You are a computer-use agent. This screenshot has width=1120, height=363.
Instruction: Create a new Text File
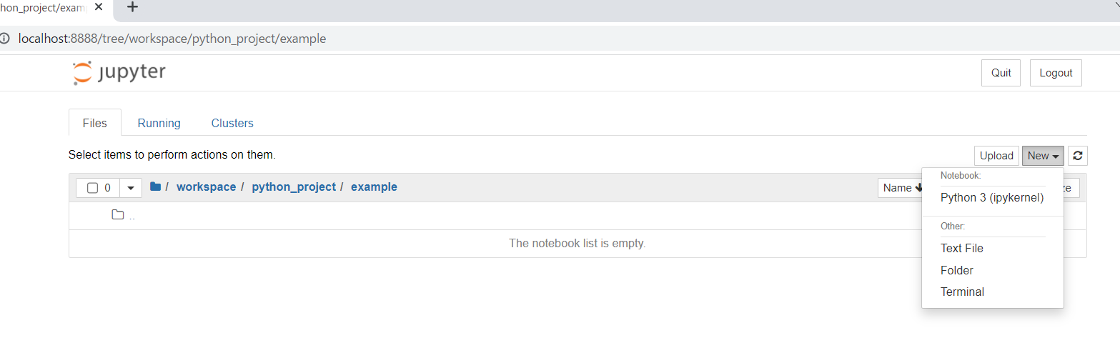coord(962,249)
